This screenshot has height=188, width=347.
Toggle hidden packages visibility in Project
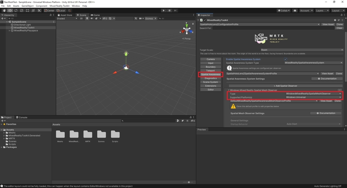pyautogui.click(x=192, y=121)
